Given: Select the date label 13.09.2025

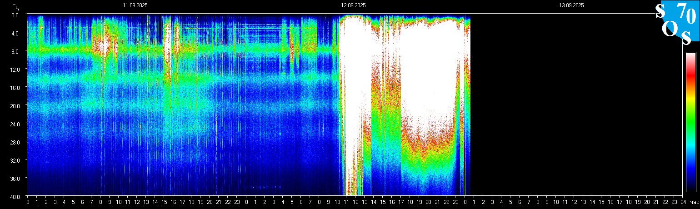Looking at the screenshot, I should point(571,5).
